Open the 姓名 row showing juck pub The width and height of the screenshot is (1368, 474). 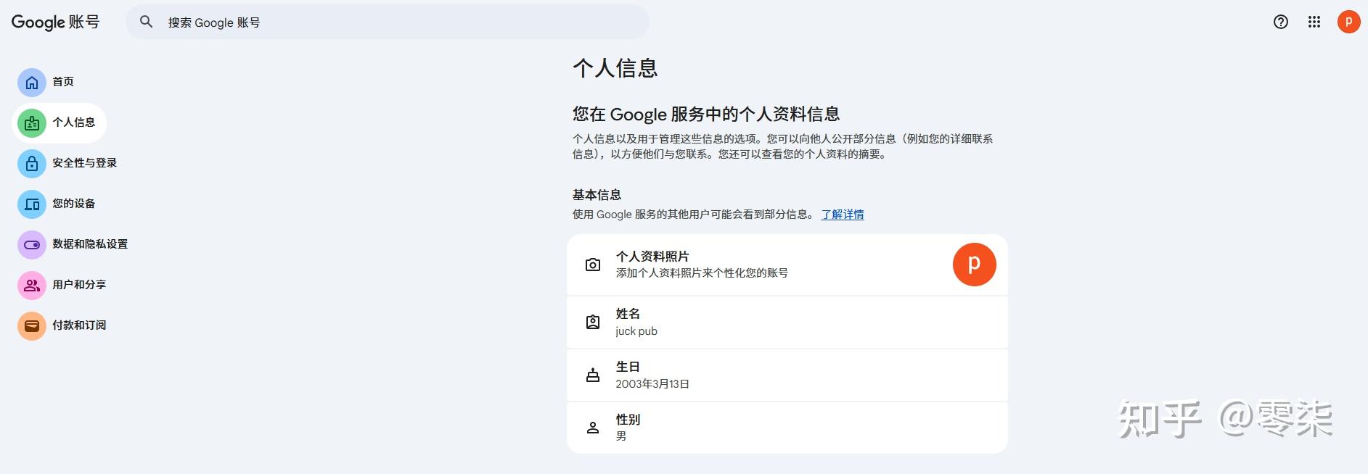pos(787,323)
